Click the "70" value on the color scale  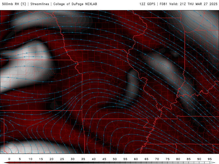click(x=157, y=159)
